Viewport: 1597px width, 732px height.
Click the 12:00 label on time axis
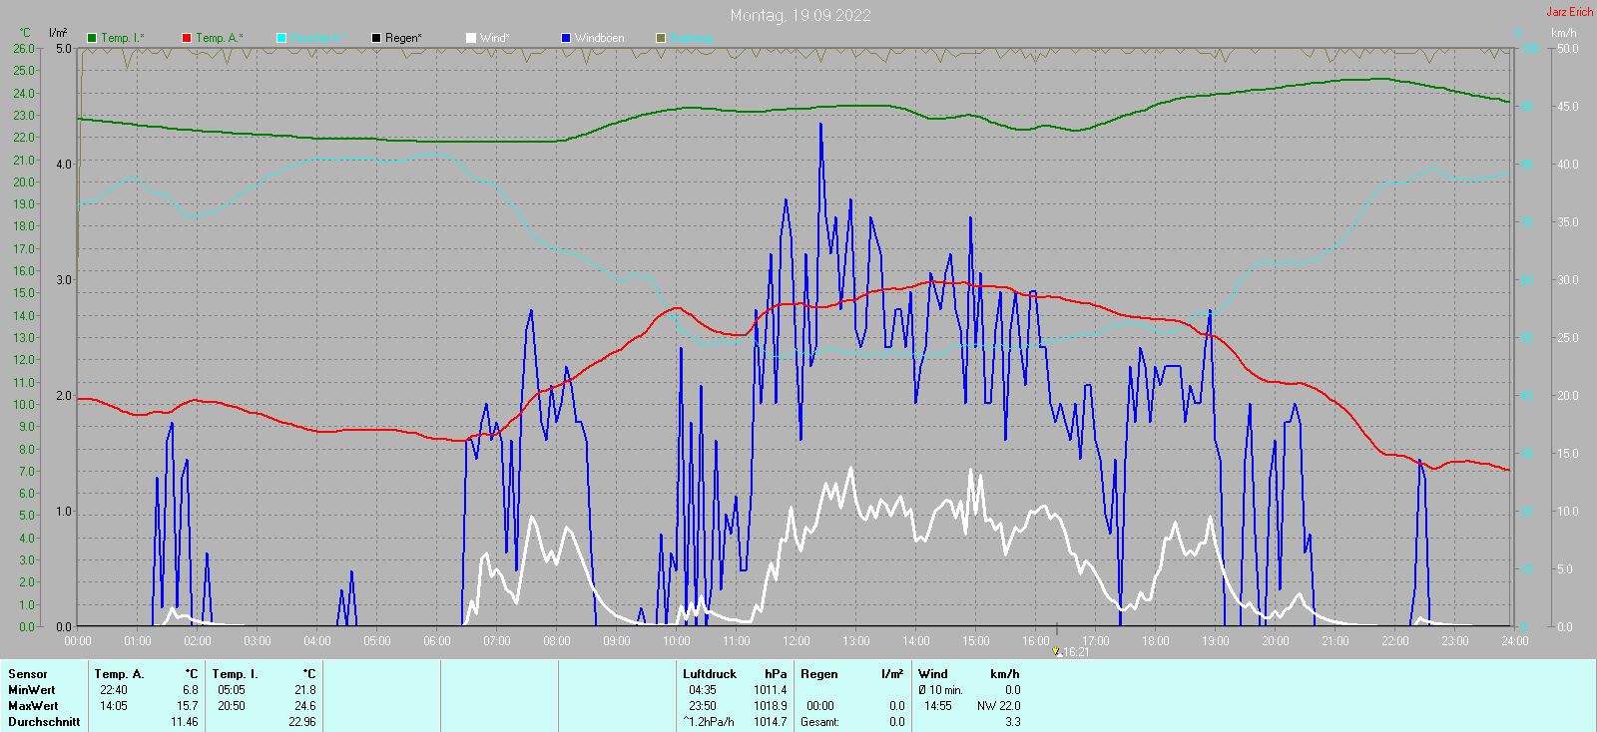click(797, 641)
